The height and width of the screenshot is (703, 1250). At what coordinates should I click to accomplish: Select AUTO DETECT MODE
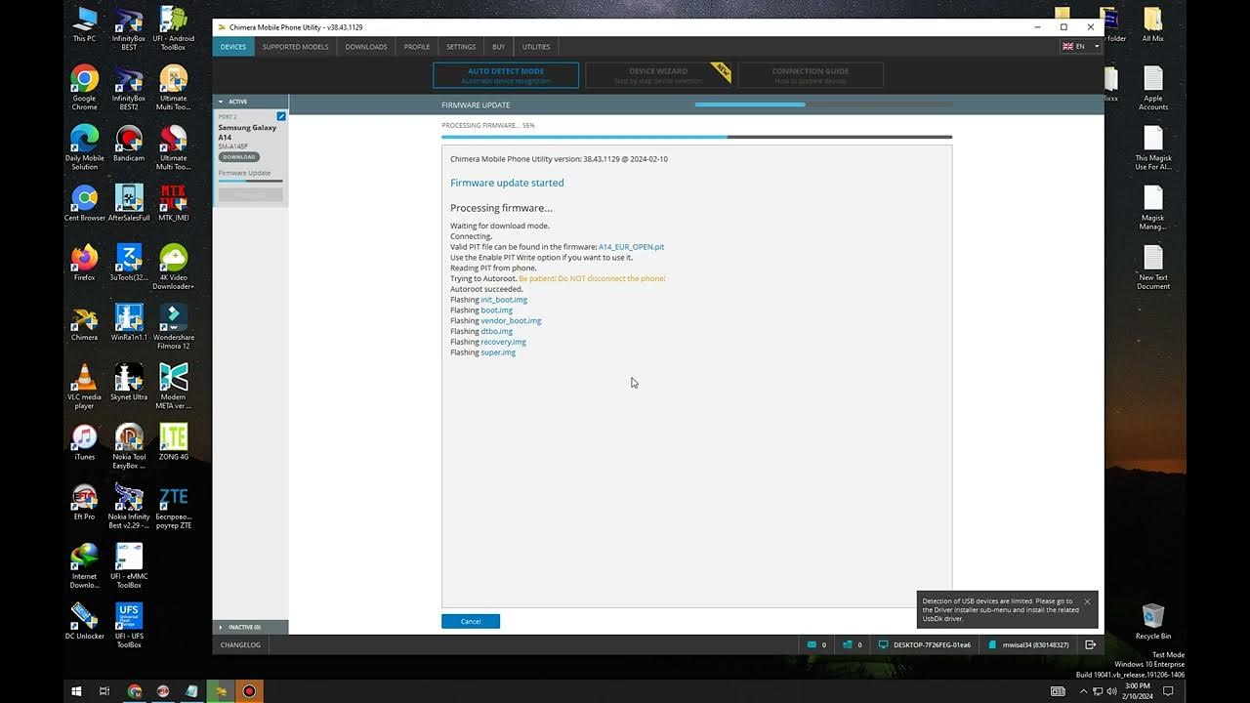coord(506,75)
